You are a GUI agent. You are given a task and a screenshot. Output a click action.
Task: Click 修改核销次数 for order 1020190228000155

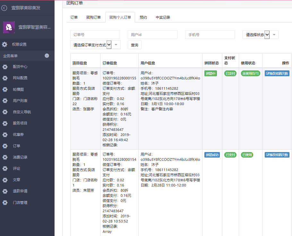[277, 73]
